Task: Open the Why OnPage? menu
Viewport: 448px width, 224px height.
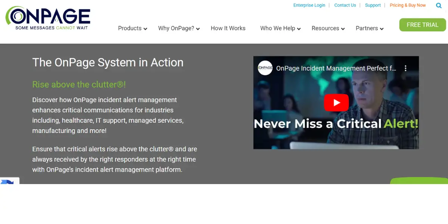Action: click(x=176, y=28)
